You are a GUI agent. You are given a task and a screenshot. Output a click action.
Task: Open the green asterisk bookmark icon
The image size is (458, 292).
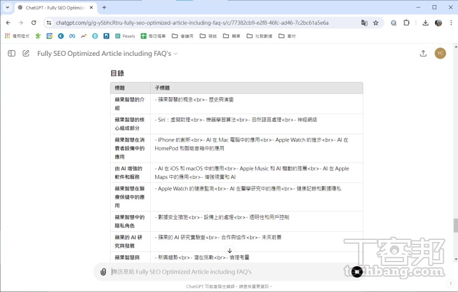[x=38, y=36]
